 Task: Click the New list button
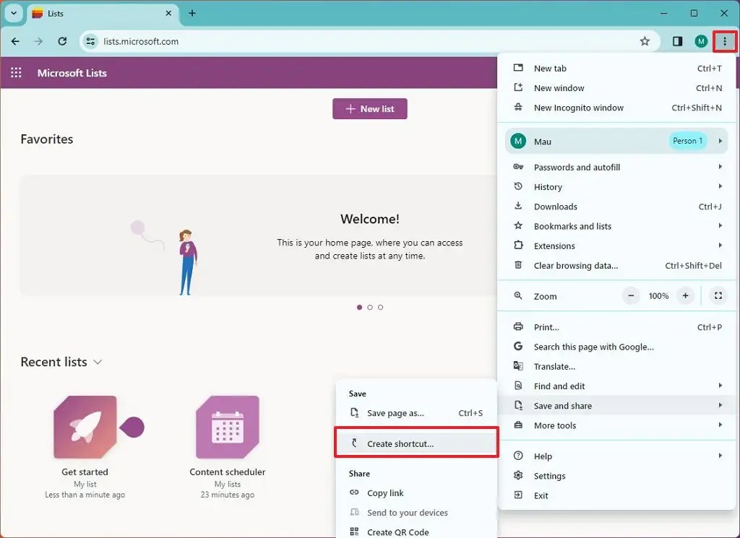coord(369,108)
